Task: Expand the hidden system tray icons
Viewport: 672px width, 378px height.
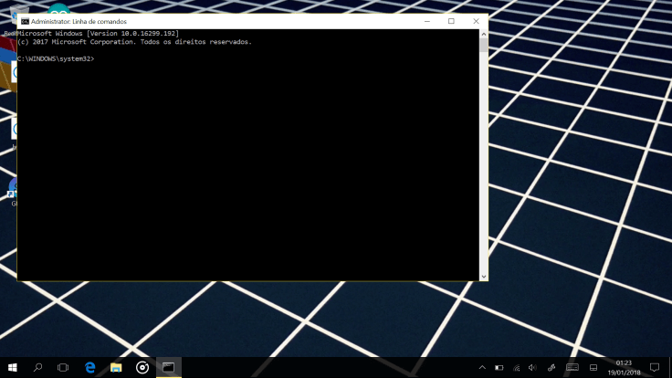Action: pyautogui.click(x=482, y=368)
